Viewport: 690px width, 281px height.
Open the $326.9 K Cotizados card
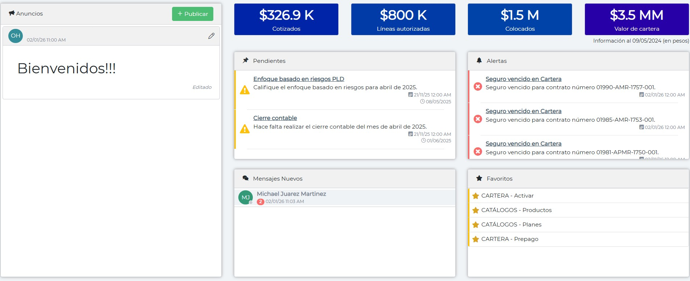tap(286, 20)
